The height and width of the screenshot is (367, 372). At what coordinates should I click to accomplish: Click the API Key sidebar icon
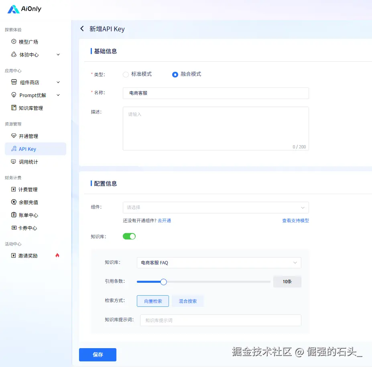pos(14,149)
